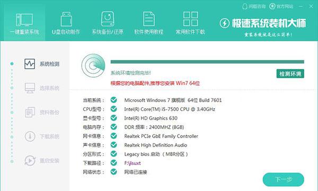Image resolution: width=318 pixels, height=191 pixels.
Task: Click the checkmark beside 电脑内存
Action: (114, 127)
